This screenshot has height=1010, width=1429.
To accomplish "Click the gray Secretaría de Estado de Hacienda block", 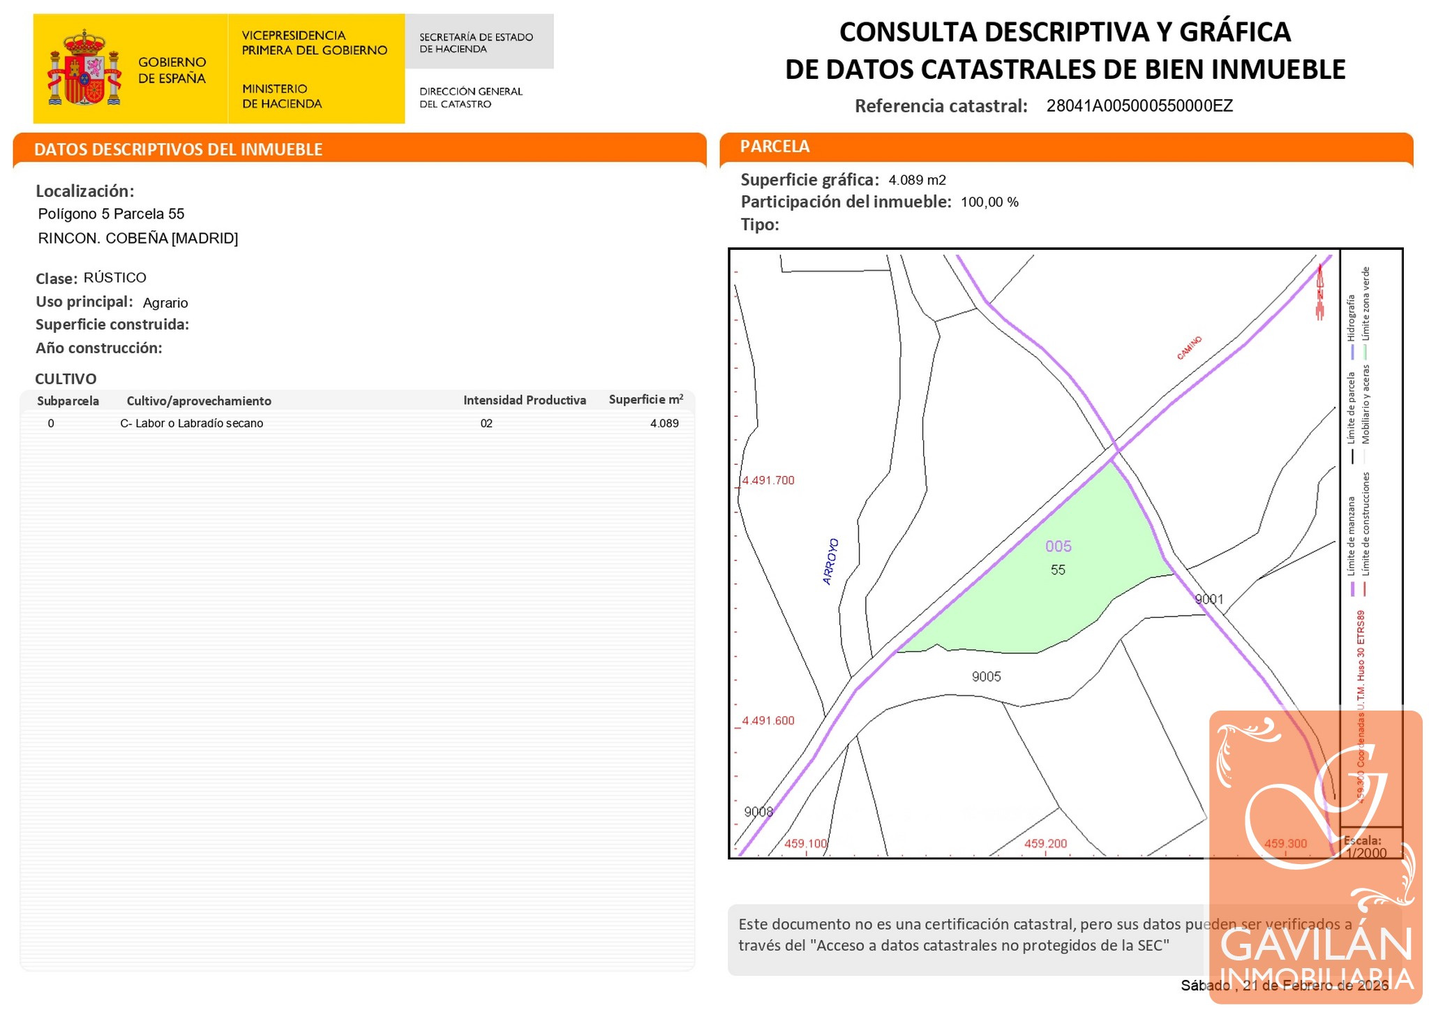I will coord(479,42).
